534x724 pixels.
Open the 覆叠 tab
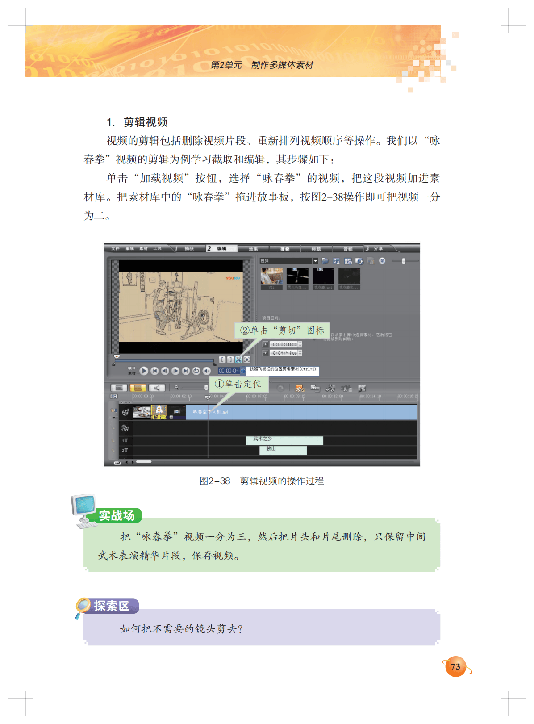pos(284,249)
